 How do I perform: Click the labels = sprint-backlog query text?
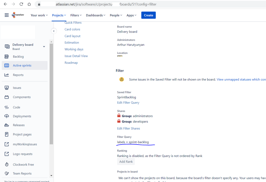[x=133, y=142]
